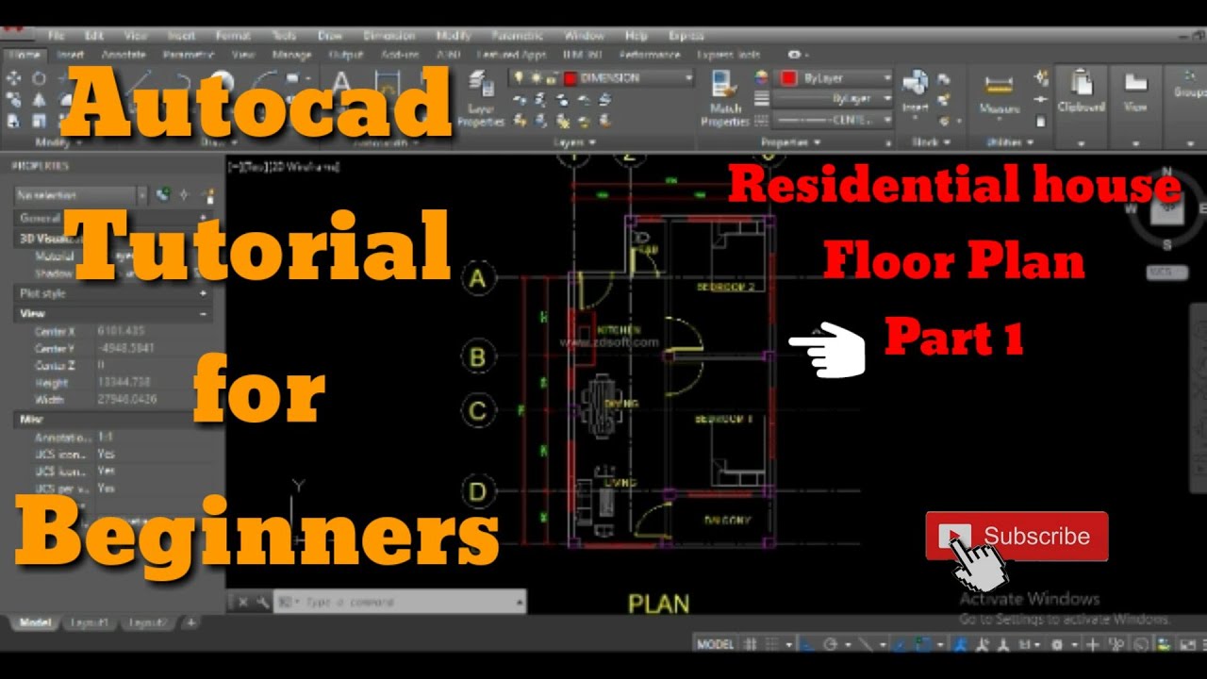Switch to the Layout2 tab
The height and width of the screenshot is (679, 1207).
point(147,623)
